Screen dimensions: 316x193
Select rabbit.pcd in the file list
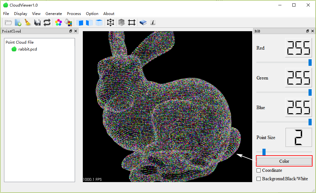pyautogui.click(x=28, y=49)
